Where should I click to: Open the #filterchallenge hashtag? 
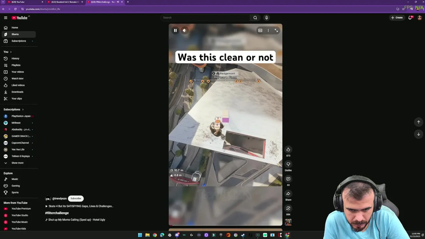pyautogui.click(x=57, y=213)
